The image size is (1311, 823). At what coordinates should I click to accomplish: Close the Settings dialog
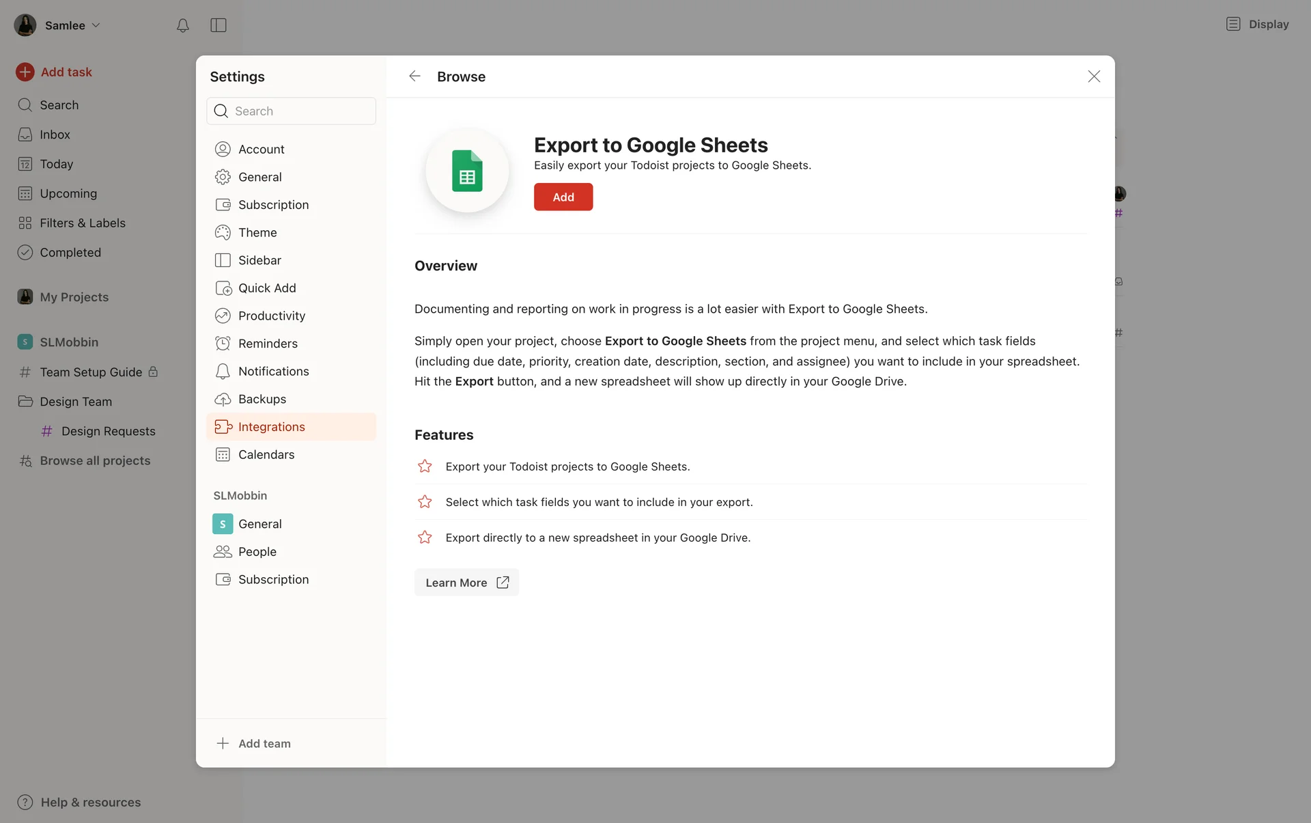[1093, 76]
